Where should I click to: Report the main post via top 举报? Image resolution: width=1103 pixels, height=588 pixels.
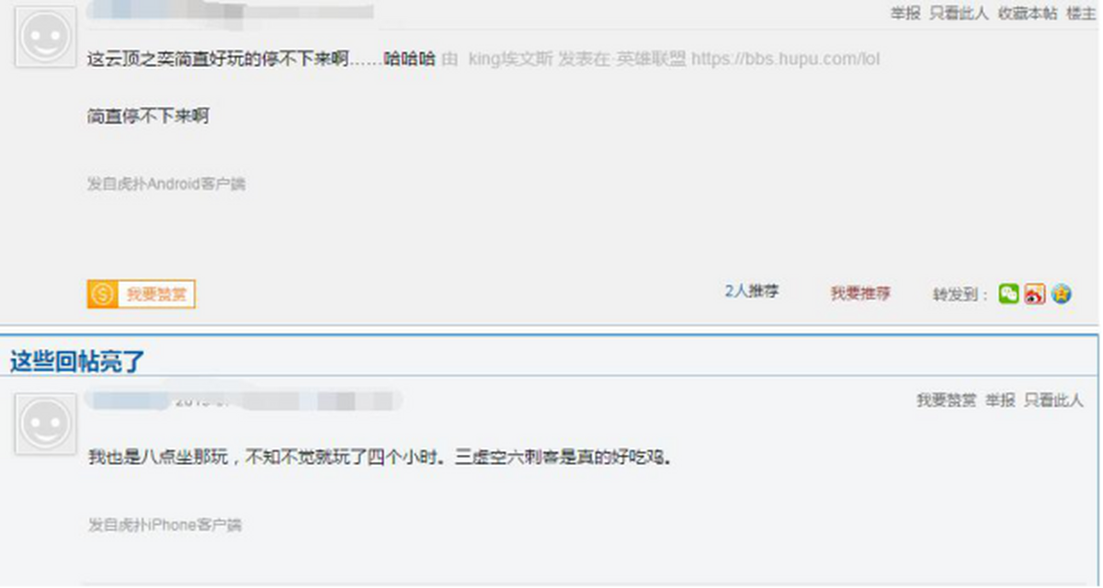click(905, 13)
